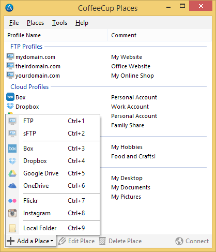
Task: Click the FTP icon in the popup menu
Action: [12, 121]
